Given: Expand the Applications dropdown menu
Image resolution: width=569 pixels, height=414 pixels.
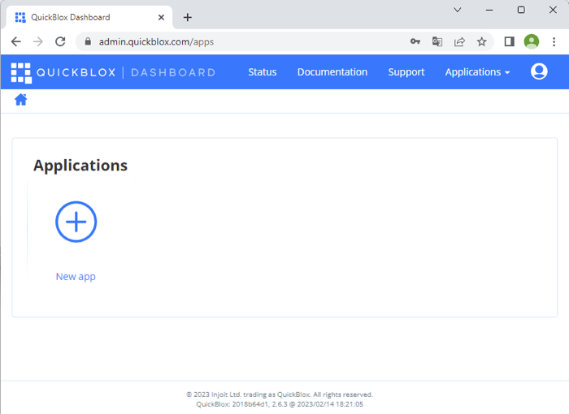Looking at the screenshot, I should (x=477, y=72).
